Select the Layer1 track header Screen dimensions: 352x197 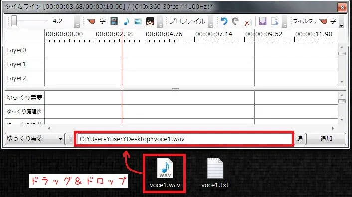click(x=25, y=64)
